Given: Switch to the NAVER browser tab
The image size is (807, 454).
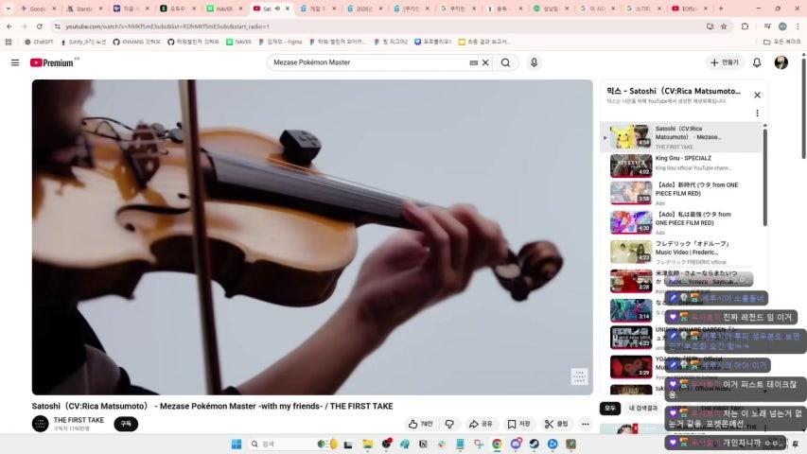Looking at the screenshot, I should [220, 9].
